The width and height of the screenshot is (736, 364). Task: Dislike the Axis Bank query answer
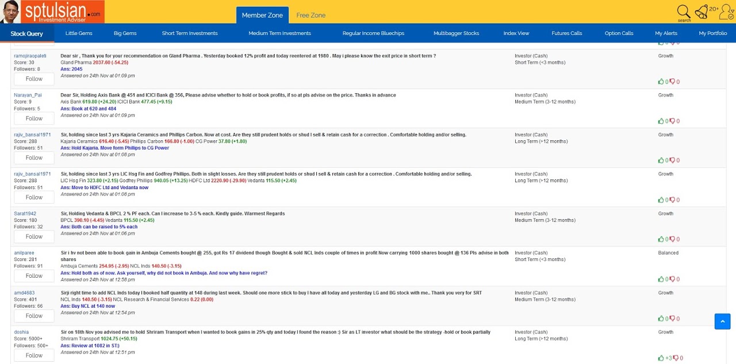tap(672, 121)
